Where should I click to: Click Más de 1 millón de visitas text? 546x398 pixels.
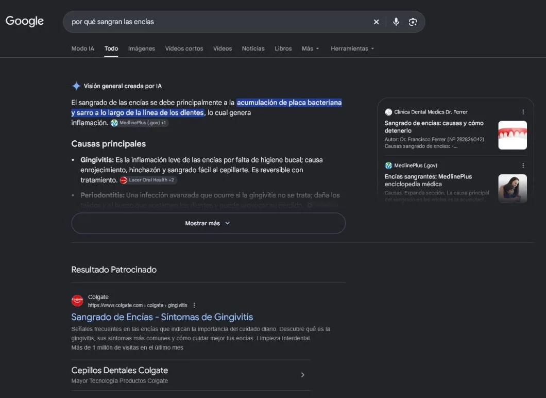point(127,347)
